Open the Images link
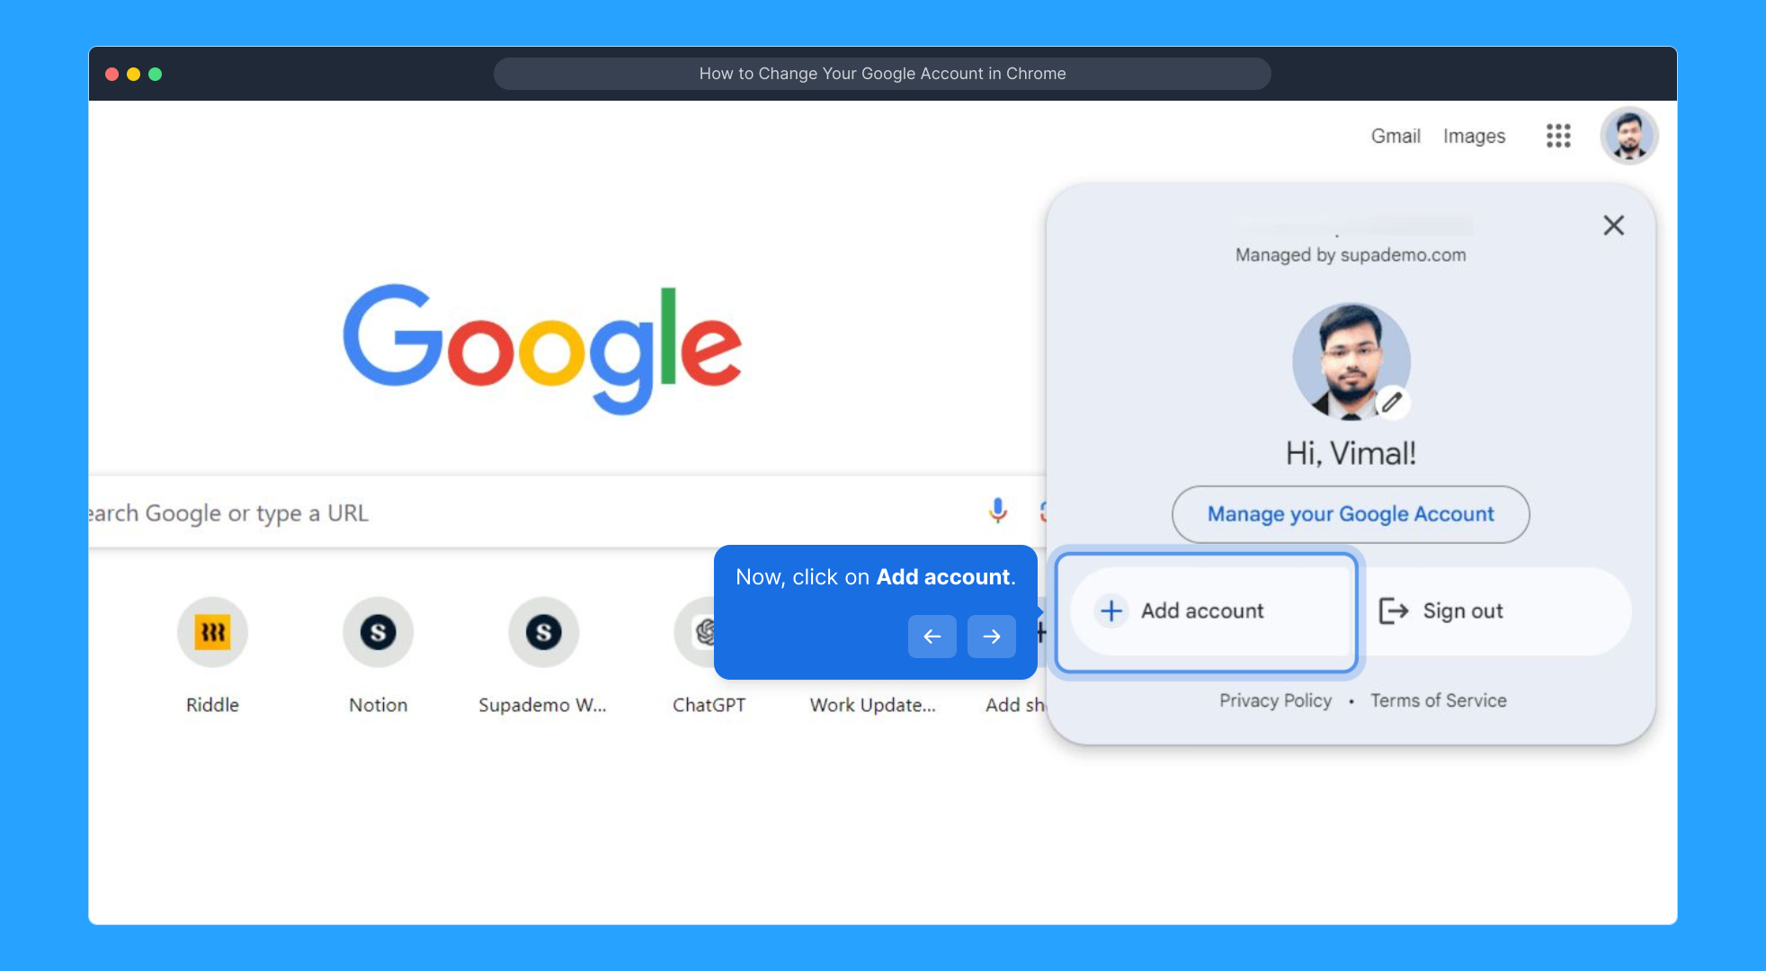Screen dimensions: 1766x971 point(1474,136)
